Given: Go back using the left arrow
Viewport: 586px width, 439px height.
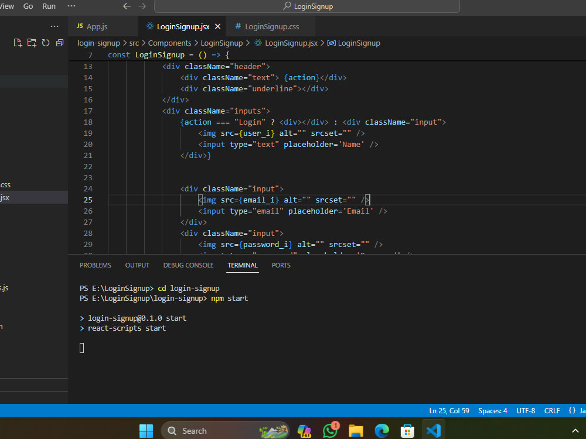Looking at the screenshot, I should coord(127,6).
